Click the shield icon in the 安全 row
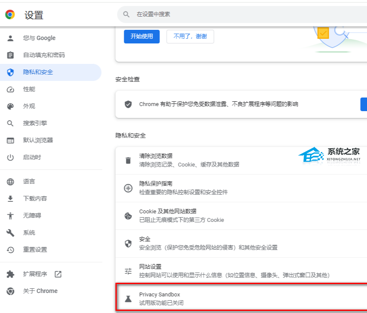 (128, 244)
